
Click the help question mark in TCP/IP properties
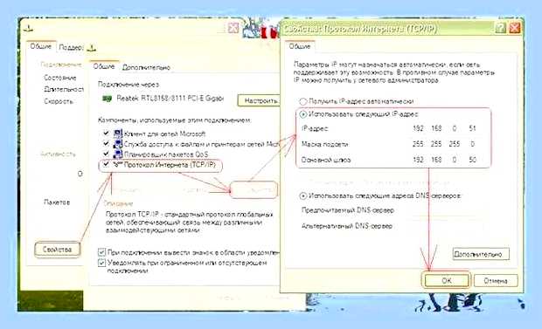tap(501, 28)
